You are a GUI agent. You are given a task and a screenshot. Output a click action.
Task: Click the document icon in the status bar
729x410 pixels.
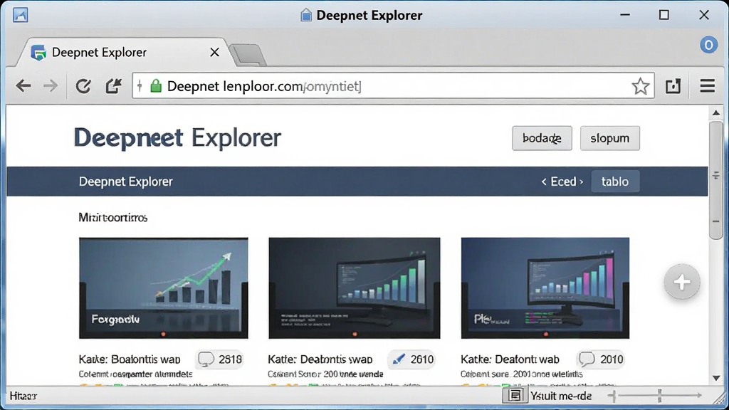(x=515, y=396)
